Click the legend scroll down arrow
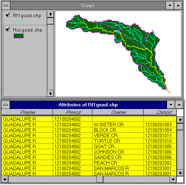This screenshot has height=185, width=186. coord(51,93)
